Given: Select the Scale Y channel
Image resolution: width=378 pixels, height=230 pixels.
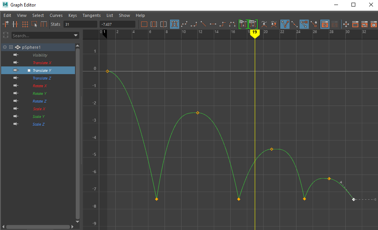Looking at the screenshot, I should [38, 117].
